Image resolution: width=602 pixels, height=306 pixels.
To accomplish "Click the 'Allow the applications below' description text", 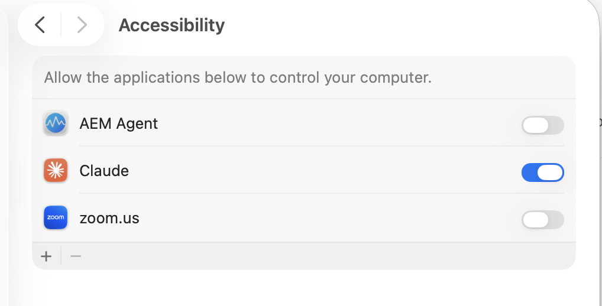I will point(238,77).
